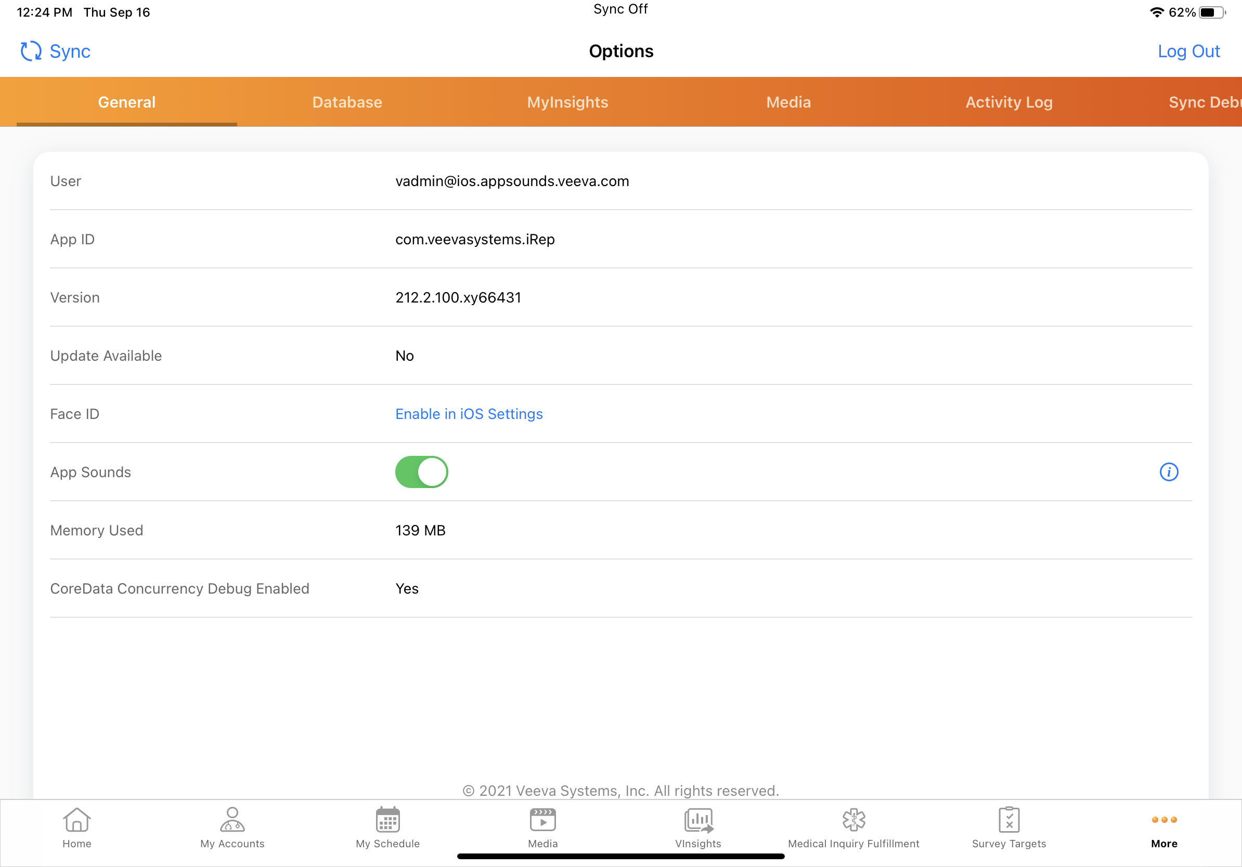Tap the More three-dots icon
Viewport: 1242px width, 867px height.
click(x=1163, y=820)
